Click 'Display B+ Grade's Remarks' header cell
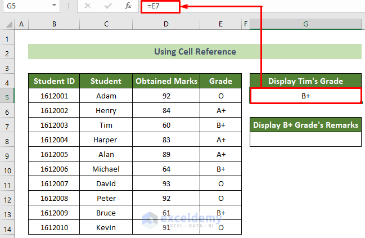 pyautogui.click(x=305, y=125)
